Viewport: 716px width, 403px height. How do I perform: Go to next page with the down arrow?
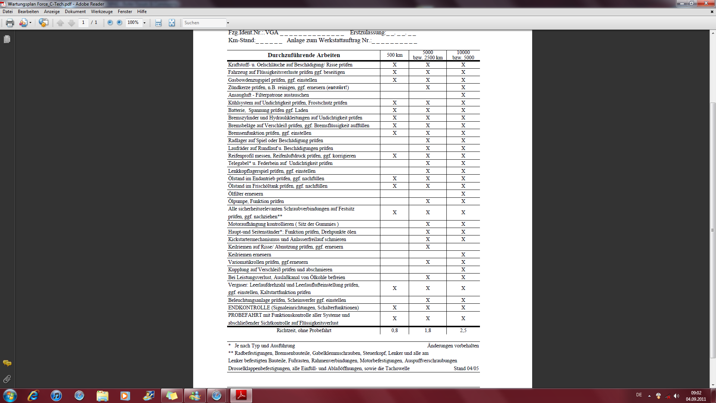(72, 23)
